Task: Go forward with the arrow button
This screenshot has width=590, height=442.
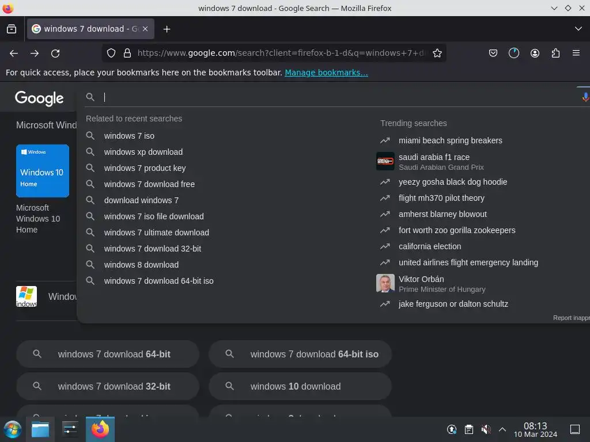Action: [35, 54]
